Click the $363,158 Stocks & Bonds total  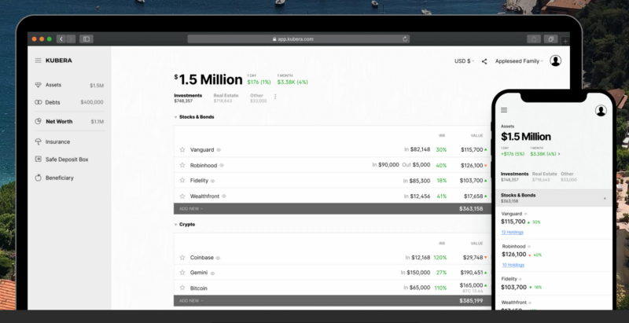471,209
